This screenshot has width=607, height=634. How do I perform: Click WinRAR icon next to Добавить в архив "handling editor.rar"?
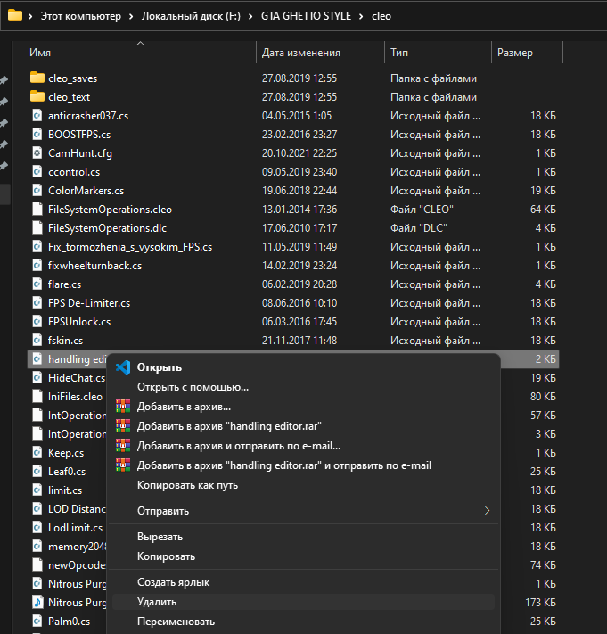123,425
